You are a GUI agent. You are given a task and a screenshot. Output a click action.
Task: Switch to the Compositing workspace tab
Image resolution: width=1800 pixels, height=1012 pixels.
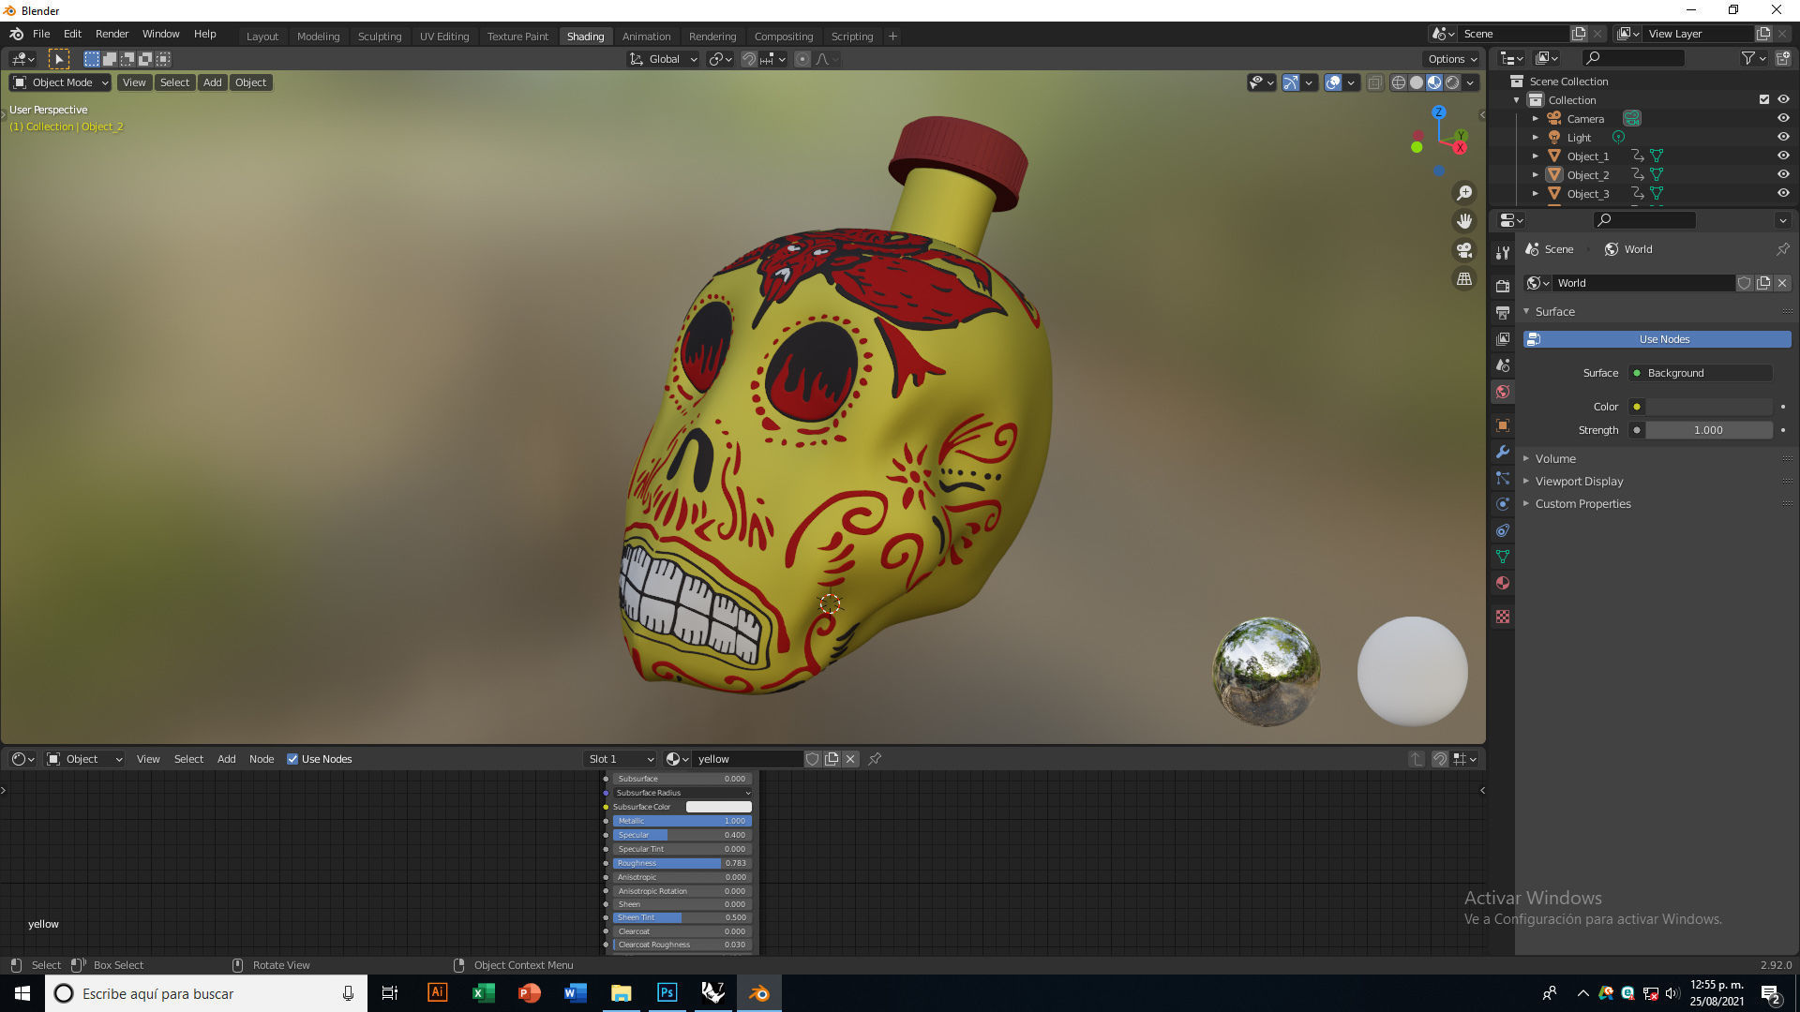pyautogui.click(x=784, y=37)
